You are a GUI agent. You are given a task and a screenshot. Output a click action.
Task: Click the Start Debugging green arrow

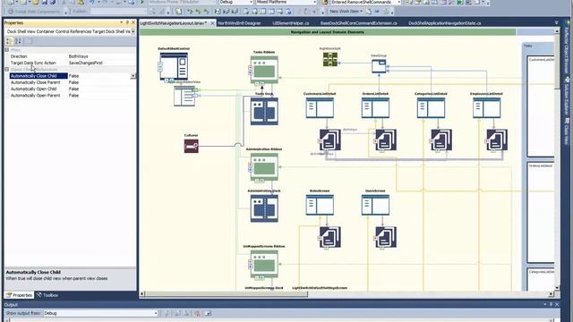[x=142, y=2]
